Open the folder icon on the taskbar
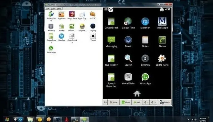The image size is (213, 122). coord(30,119)
